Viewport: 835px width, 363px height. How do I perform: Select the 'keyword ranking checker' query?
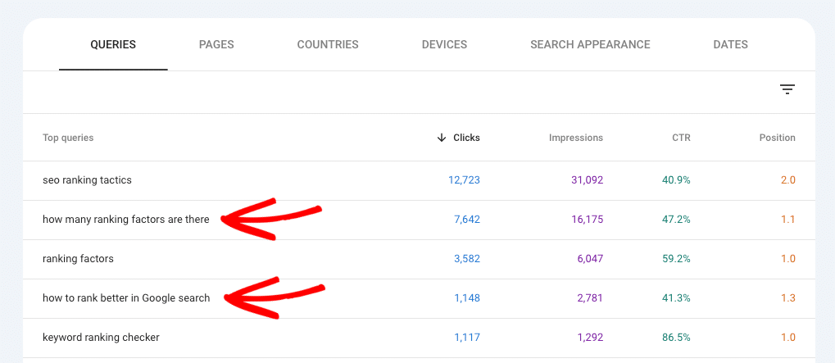(101, 338)
